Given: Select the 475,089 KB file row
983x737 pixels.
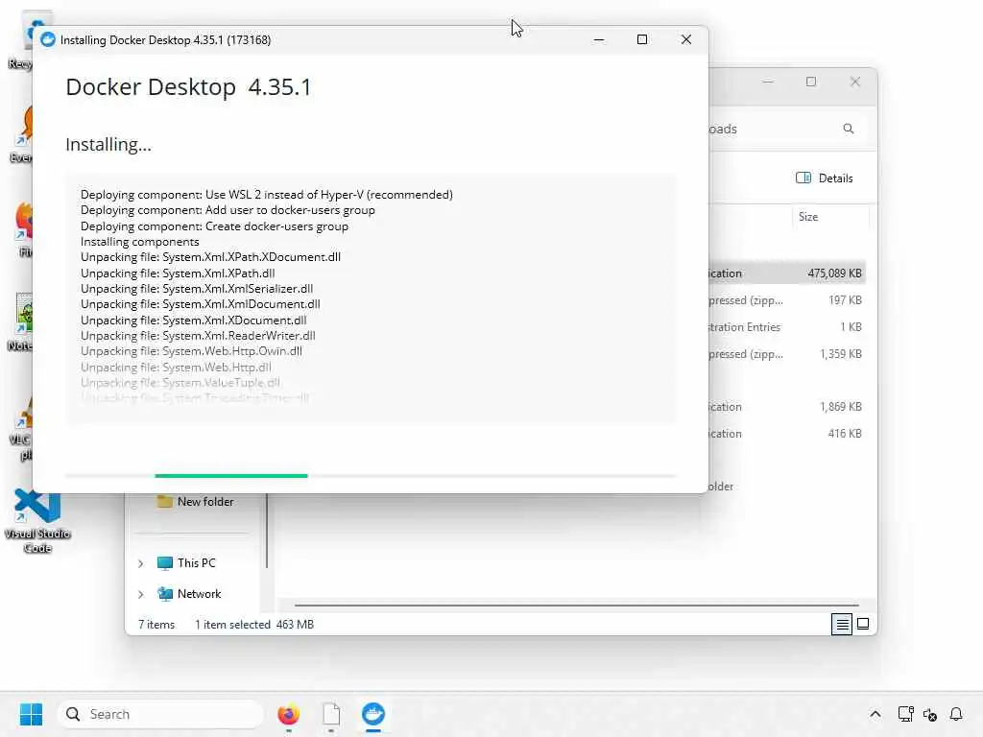Looking at the screenshot, I should tap(787, 273).
